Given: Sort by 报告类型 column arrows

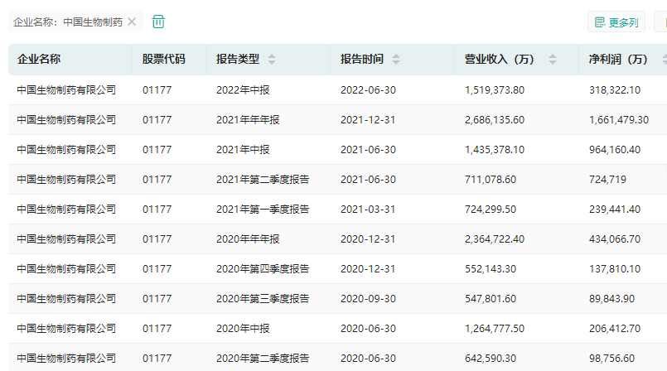Looking at the screenshot, I should coord(272,59).
